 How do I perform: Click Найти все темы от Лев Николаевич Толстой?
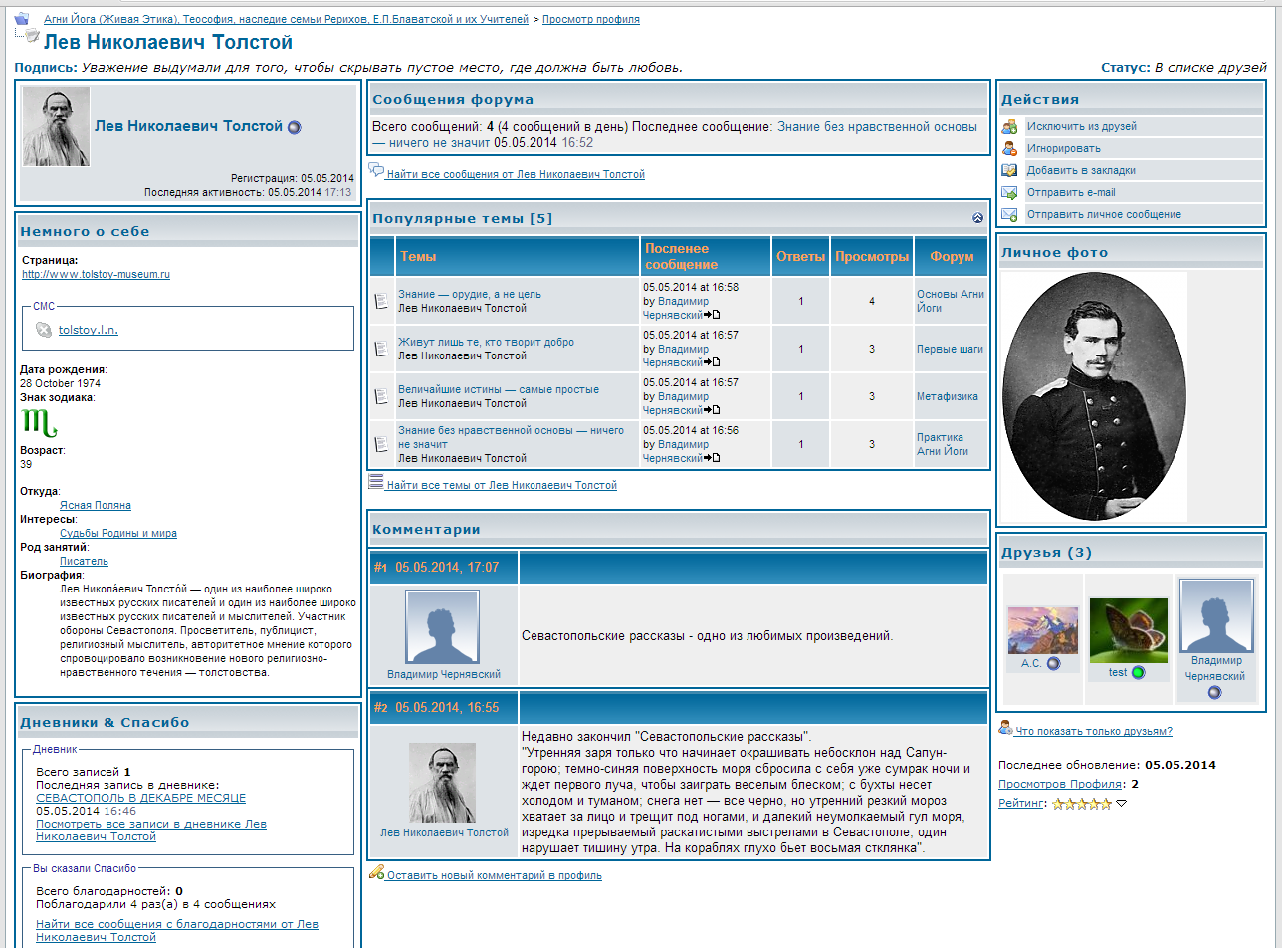click(x=502, y=486)
